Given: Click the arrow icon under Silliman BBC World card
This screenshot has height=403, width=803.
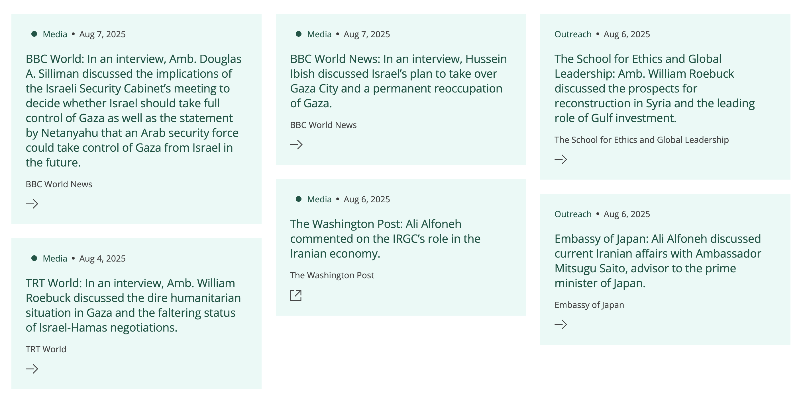Looking at the screenshot, I should (32, 204).
